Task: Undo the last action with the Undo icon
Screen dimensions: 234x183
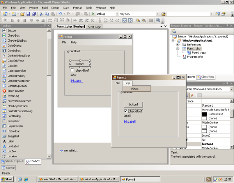Action: pos(60,14)
